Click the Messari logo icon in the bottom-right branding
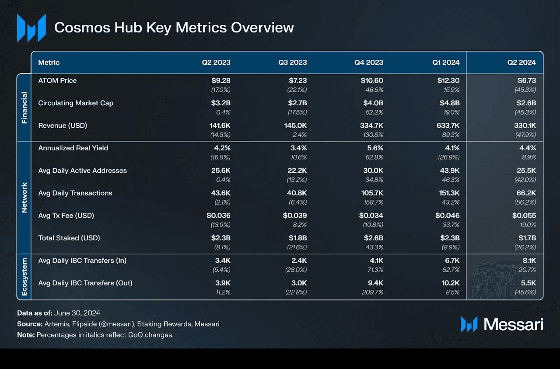This screenshot has width=560, height=369. (469, 324)
